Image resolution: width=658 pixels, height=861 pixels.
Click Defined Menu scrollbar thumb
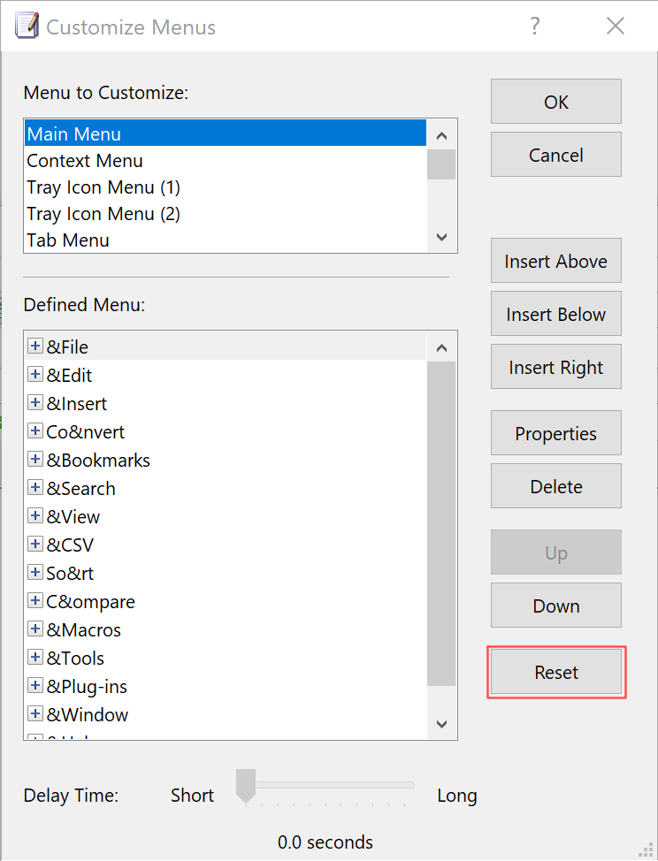pos(441,523)
